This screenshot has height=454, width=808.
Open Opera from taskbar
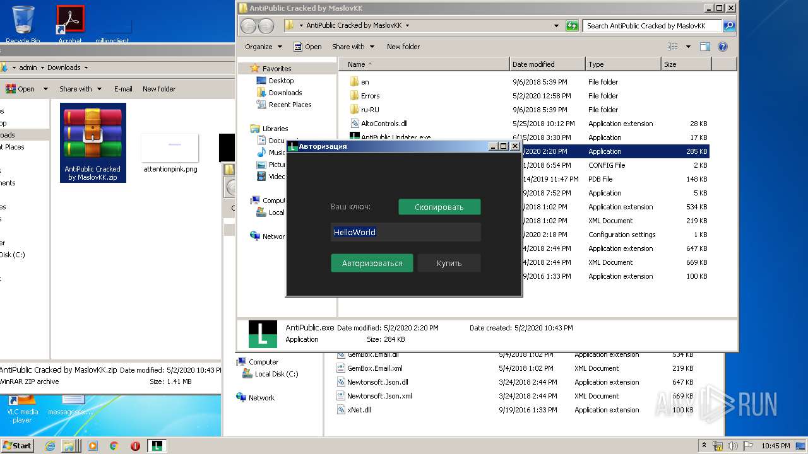(x=135, y=446)
